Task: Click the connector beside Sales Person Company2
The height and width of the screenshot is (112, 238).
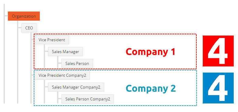Action: point(60,99)
